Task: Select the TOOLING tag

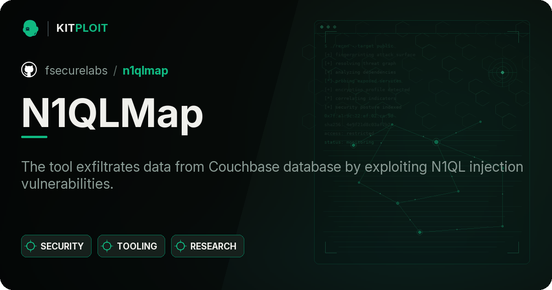Action: (x=131, y=246)
